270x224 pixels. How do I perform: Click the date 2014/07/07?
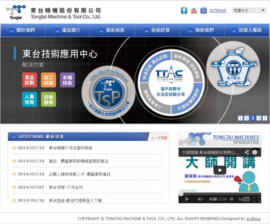pos(31,187)
